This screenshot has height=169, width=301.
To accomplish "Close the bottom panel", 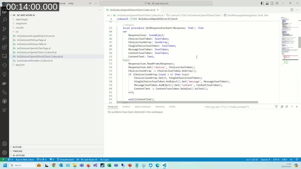I will pos(297,107).
